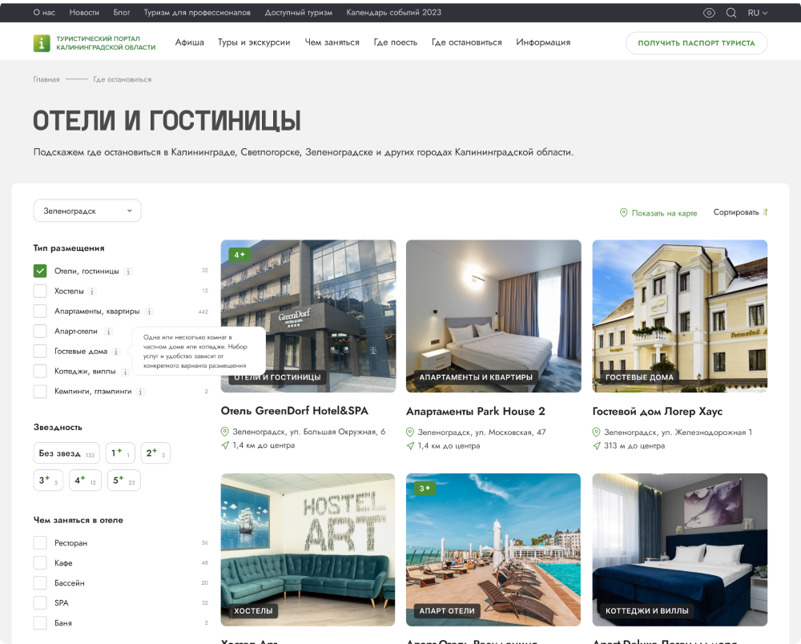
Task: Check the Апартаменты, квартиры checkbox
Action: point(40,311)
